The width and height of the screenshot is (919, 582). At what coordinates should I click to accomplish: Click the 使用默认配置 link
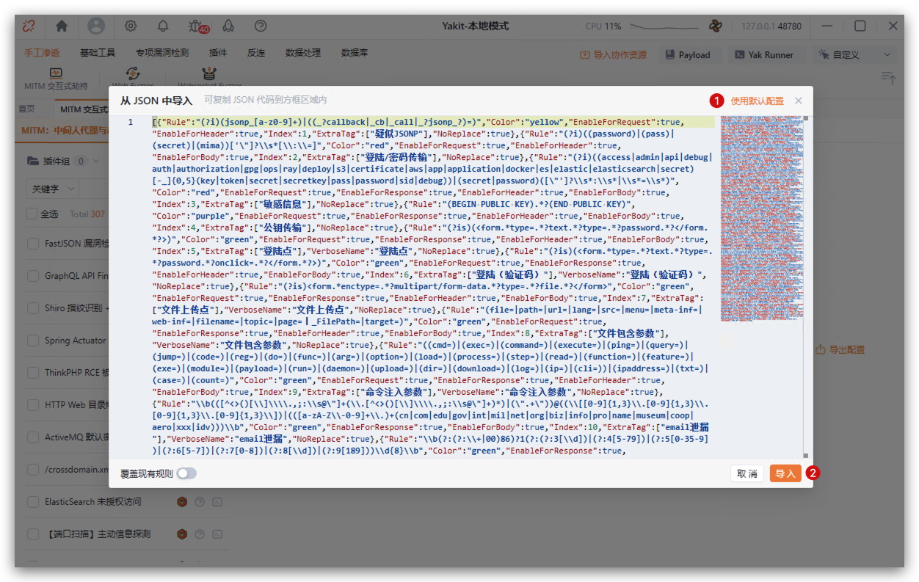[x=757, y=101]
